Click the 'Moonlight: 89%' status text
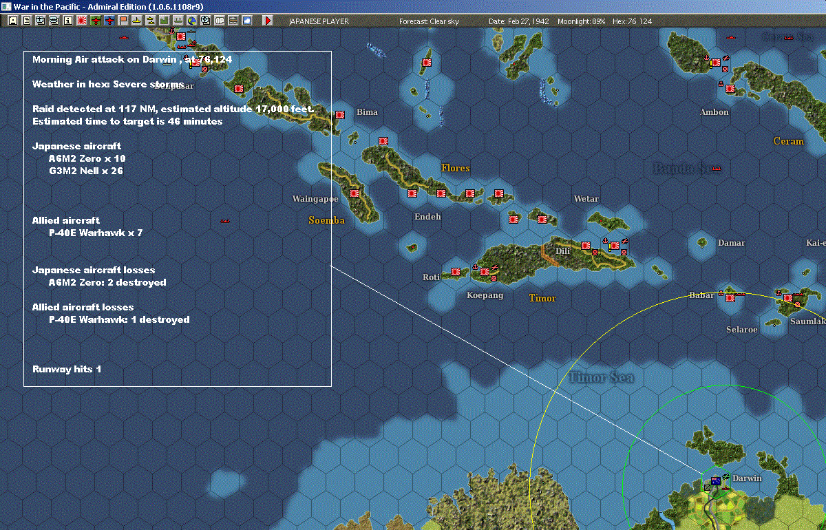 coord(582,21)
